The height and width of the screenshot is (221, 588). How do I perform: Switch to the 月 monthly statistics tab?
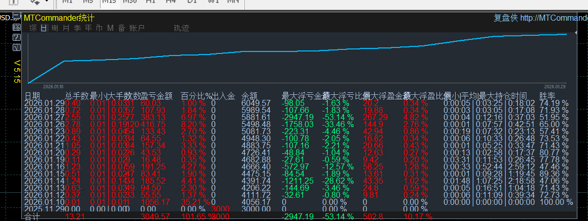(66, 28)
